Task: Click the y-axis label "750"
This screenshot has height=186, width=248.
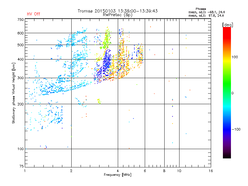Action: (x=20, y=20)
